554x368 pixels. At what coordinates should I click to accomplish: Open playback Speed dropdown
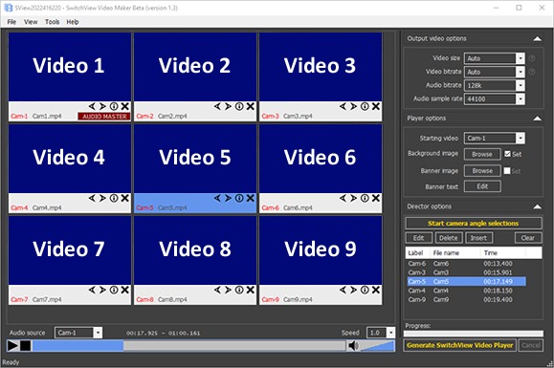pos(390,333)
